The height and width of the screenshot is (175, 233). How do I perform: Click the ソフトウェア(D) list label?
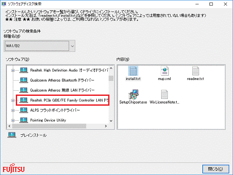(x=18, y=59)
